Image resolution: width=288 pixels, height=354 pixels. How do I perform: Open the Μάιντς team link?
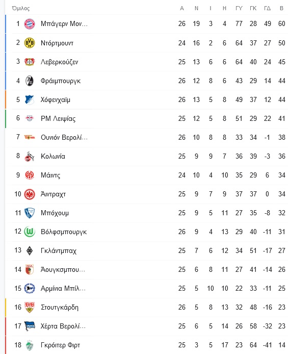tap(50, 175)
